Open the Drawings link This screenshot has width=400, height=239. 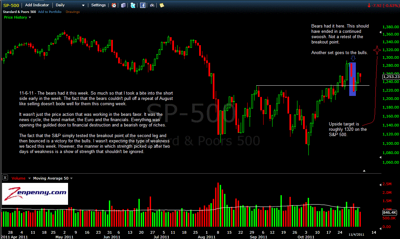73,12
